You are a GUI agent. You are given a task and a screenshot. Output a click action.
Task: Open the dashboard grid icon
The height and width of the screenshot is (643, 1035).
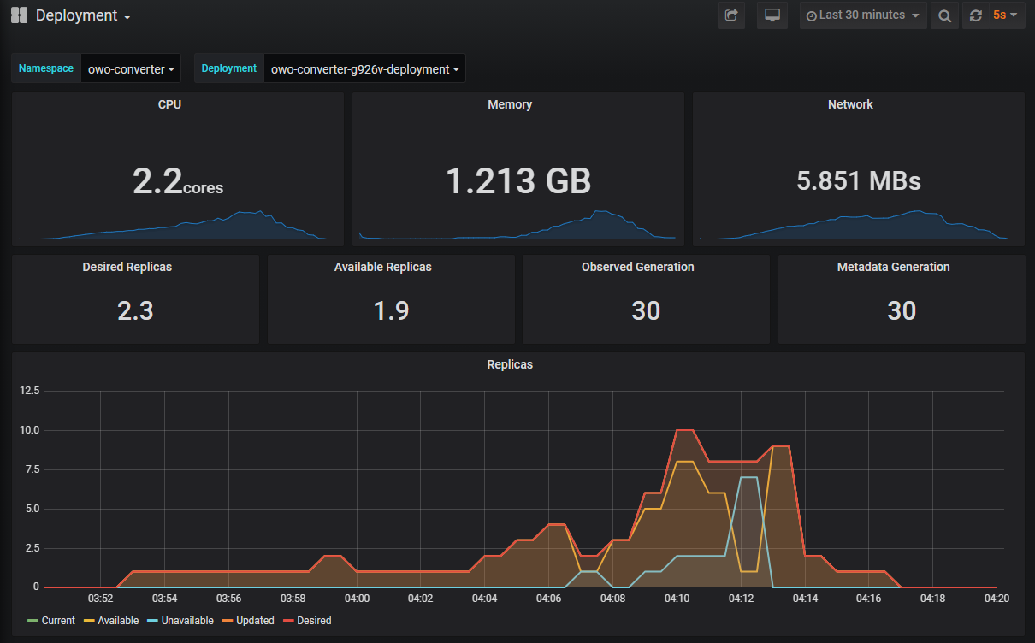(x=20, y=15)
